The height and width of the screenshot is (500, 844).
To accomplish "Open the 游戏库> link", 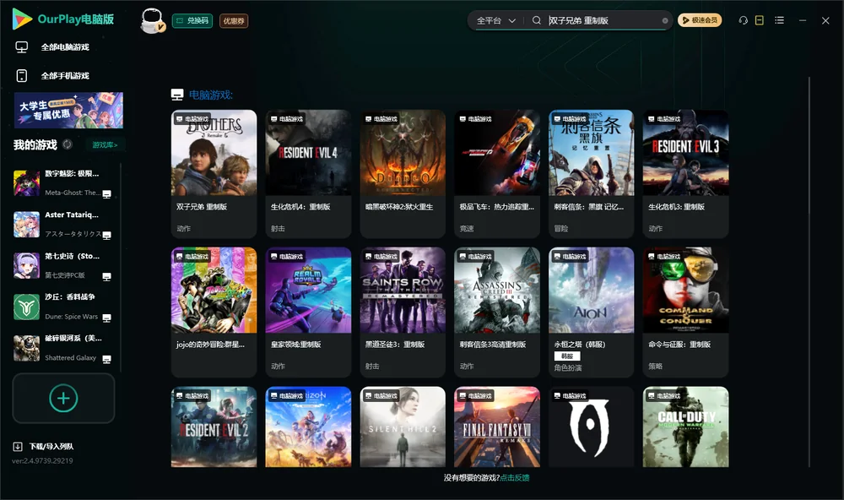I will (x=105, y=144).
